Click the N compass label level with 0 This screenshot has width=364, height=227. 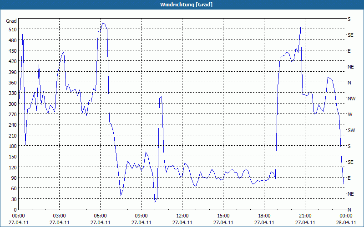(349, 210)
